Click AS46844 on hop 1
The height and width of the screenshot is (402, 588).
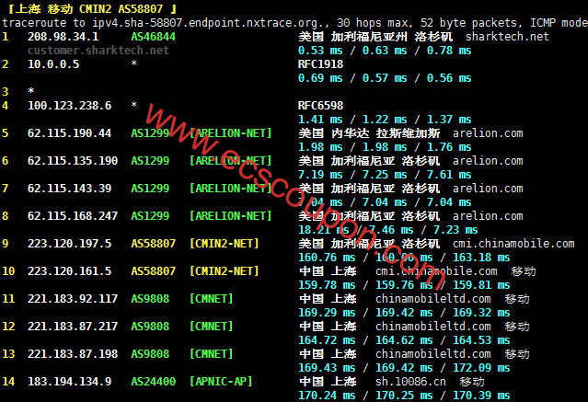pos(153,37)
